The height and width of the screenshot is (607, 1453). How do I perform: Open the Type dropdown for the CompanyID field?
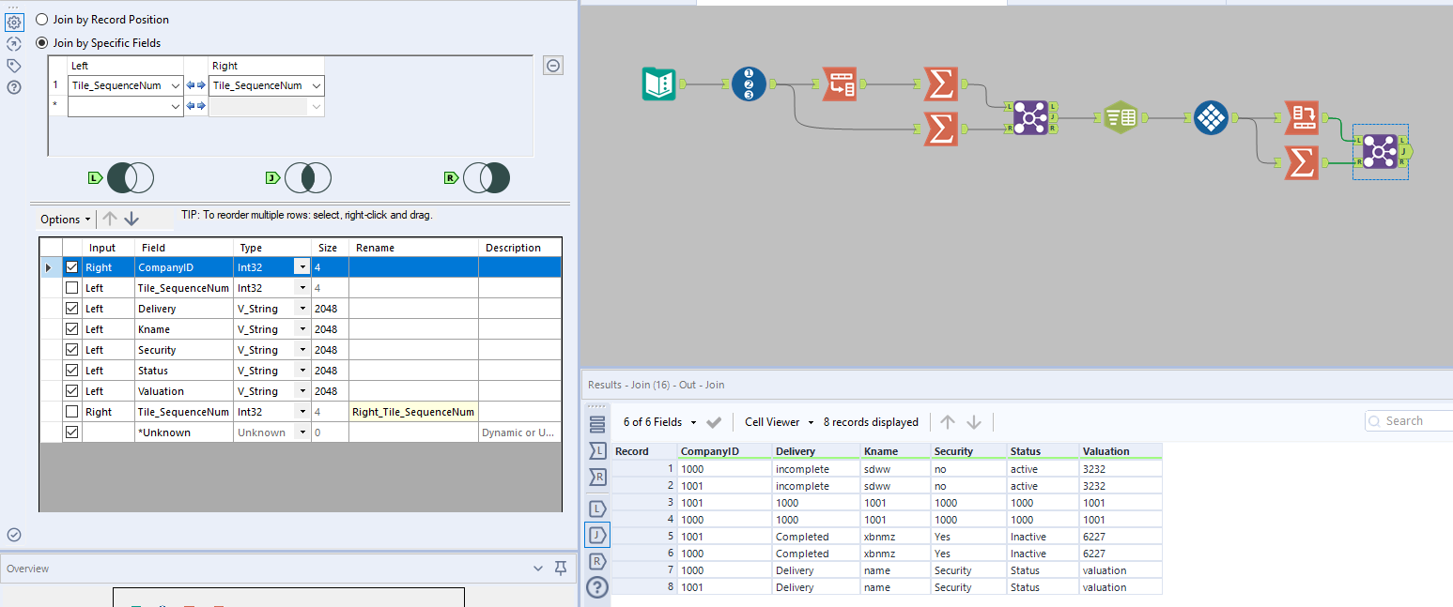pos(301,266)
